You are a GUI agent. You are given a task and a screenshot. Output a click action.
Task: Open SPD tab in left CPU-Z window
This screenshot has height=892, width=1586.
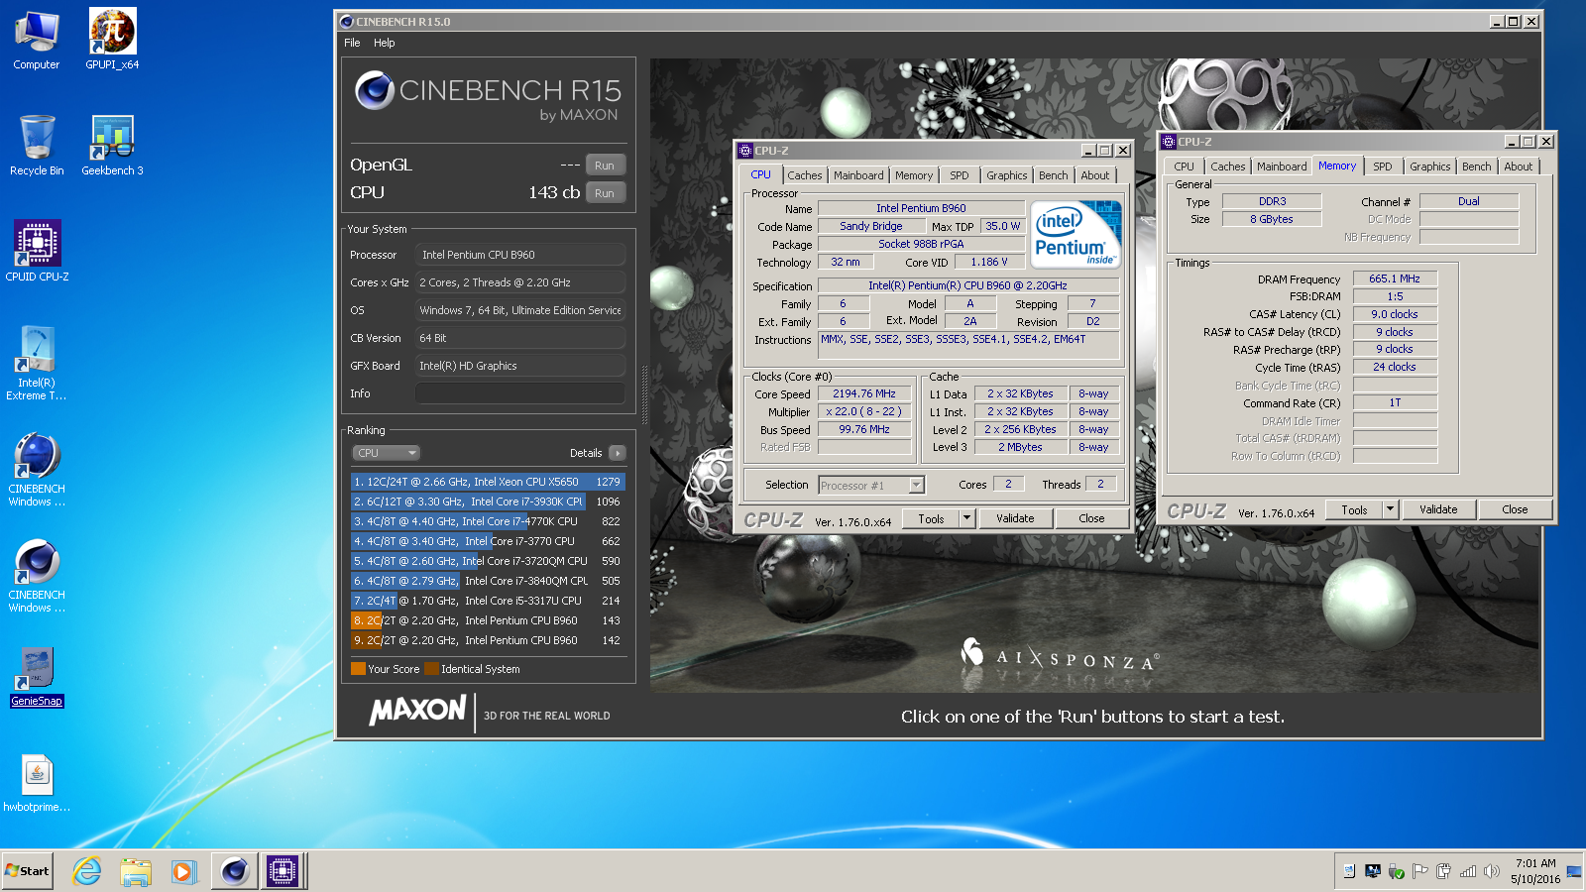[960, 175]
